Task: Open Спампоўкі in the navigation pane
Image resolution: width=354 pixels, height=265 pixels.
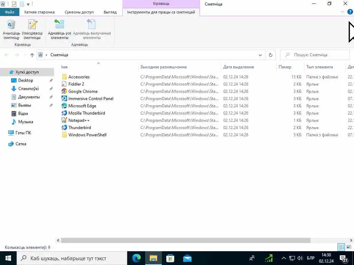Action: 28,89
